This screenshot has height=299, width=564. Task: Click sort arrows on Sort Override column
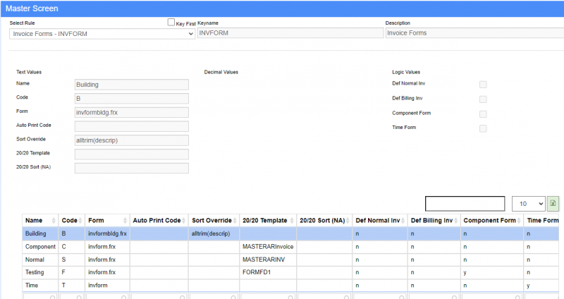click(x=235, y=221)
